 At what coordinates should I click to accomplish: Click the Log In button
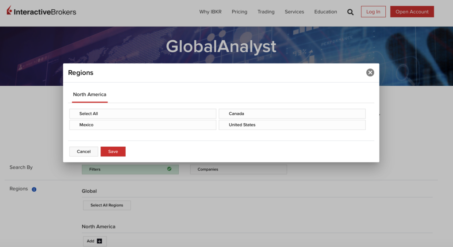(x=373, y=12)
